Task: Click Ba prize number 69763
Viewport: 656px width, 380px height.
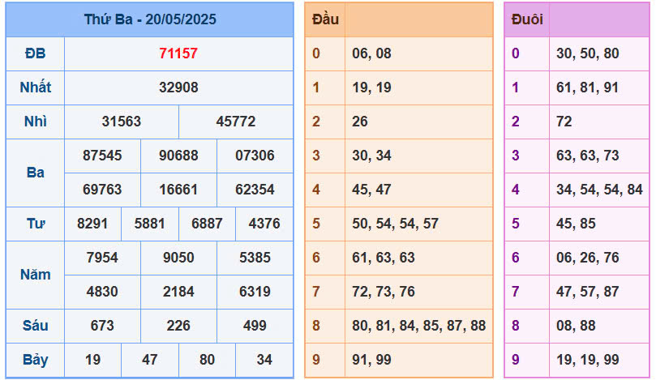Action: (x=102, y=190)
